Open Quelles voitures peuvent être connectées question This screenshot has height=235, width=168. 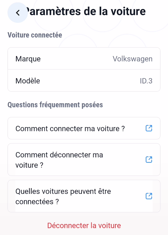click(84, 196)
